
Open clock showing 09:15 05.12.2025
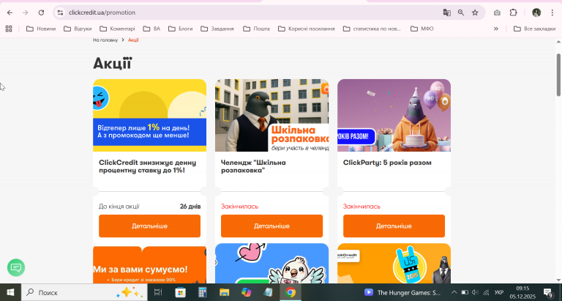[522, 292]
